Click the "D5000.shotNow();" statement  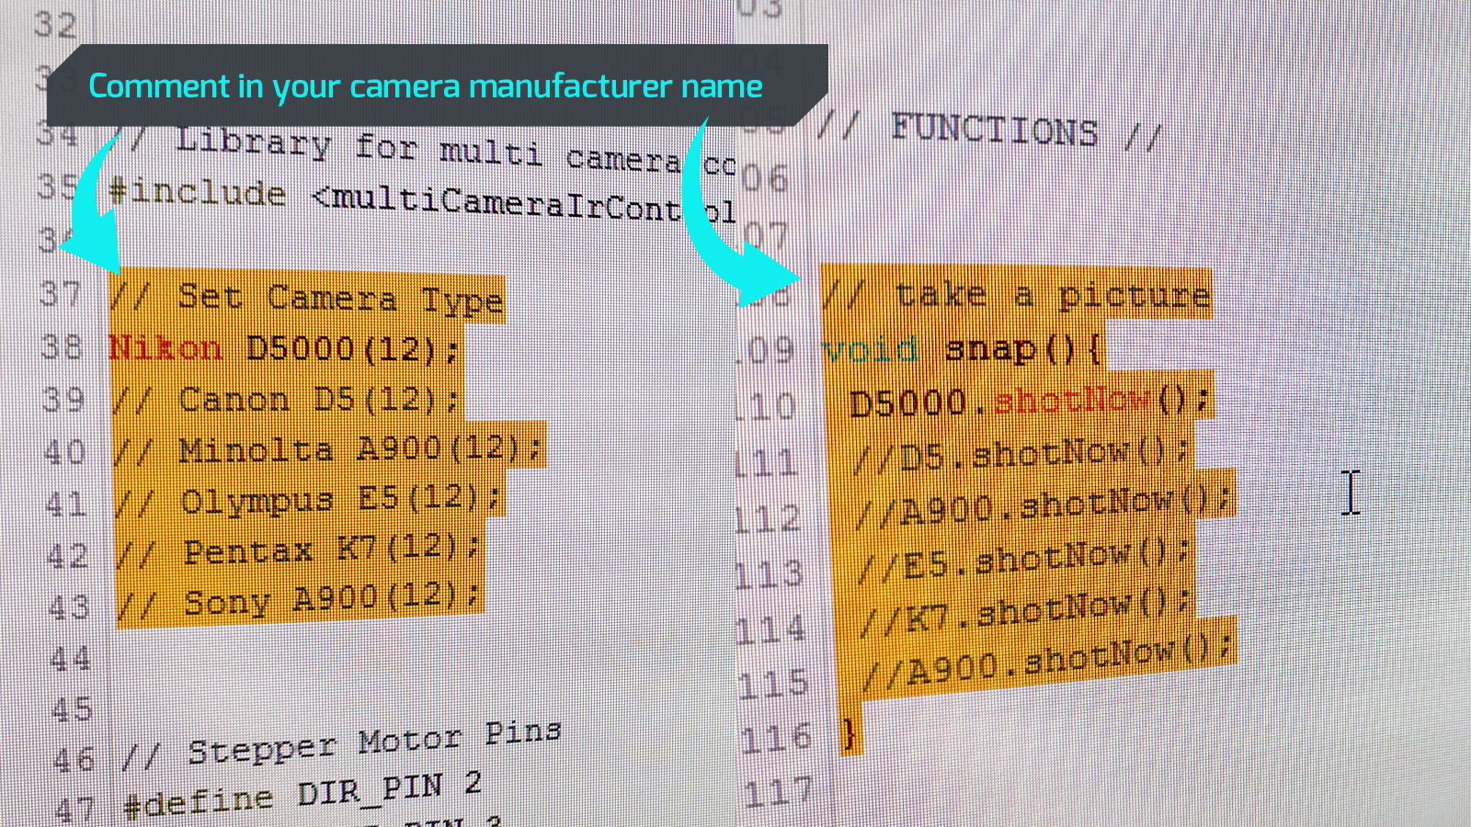1029,401
